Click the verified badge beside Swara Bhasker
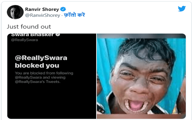This screenshot has width=192, height=120. [x=58, y=34]
